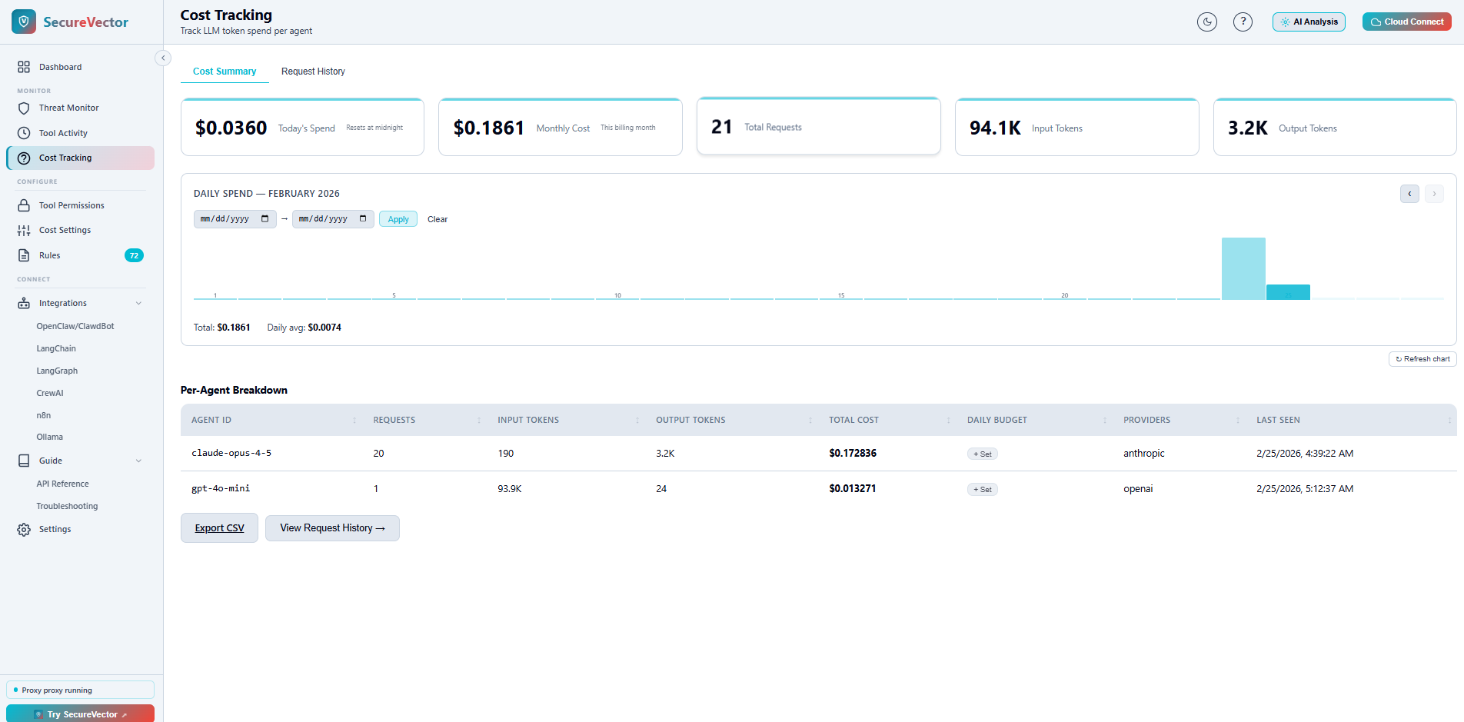Clear the date range filter
The image size is (1464, 722).
coord(438,219)
